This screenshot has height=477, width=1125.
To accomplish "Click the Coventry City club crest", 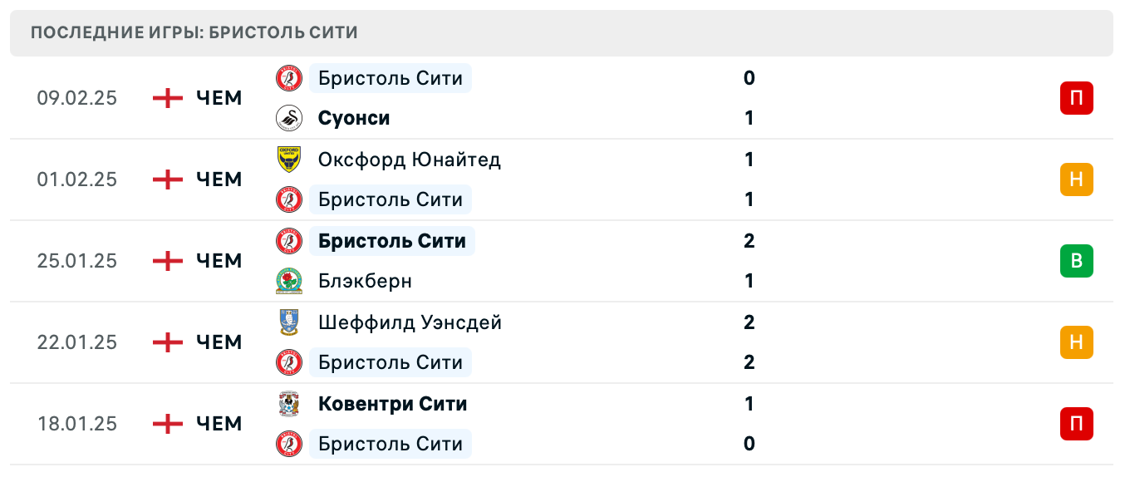I will [289, 404].
